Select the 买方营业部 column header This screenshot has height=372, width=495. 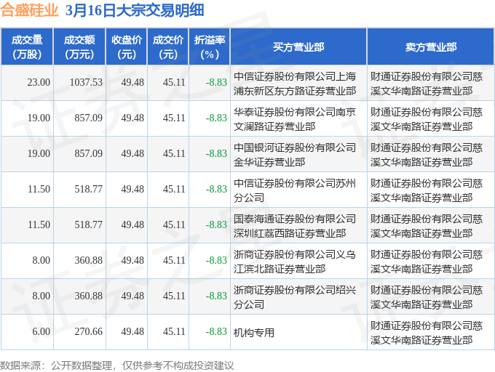tap(298, 47)
